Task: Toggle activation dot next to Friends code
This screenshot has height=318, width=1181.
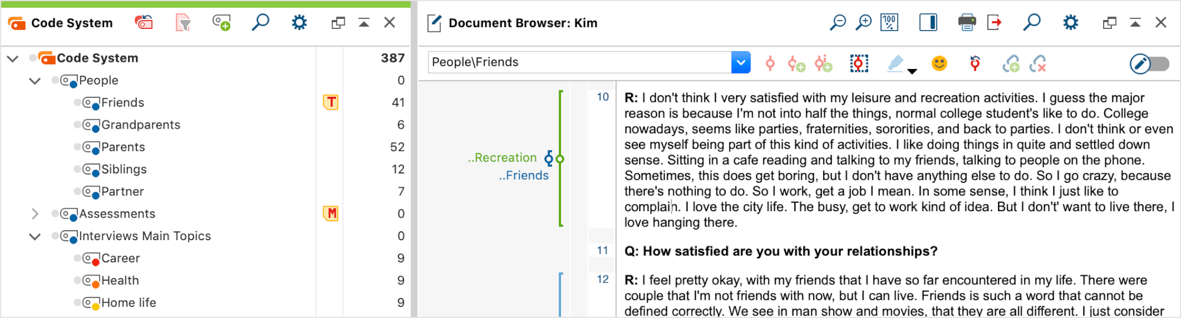Action: [x=77, y=103]
